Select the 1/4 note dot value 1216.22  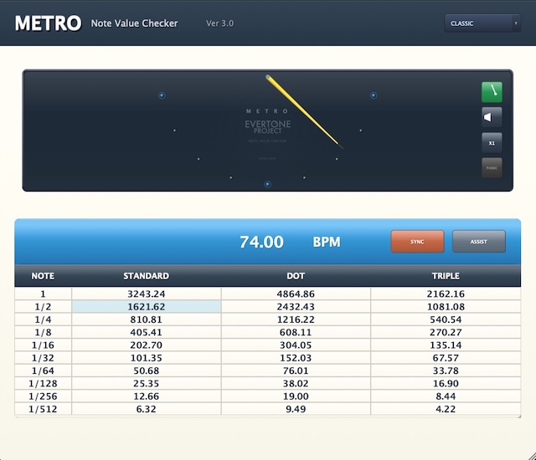click(295, 319)
